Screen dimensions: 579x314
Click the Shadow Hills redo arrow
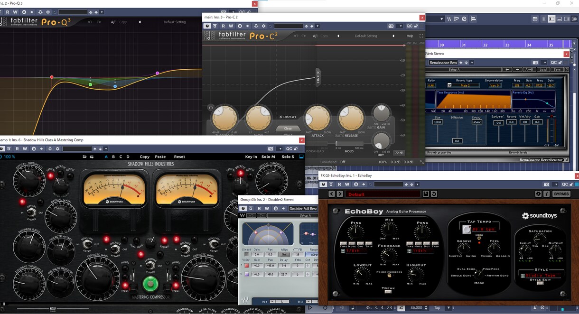click(92, 157)
